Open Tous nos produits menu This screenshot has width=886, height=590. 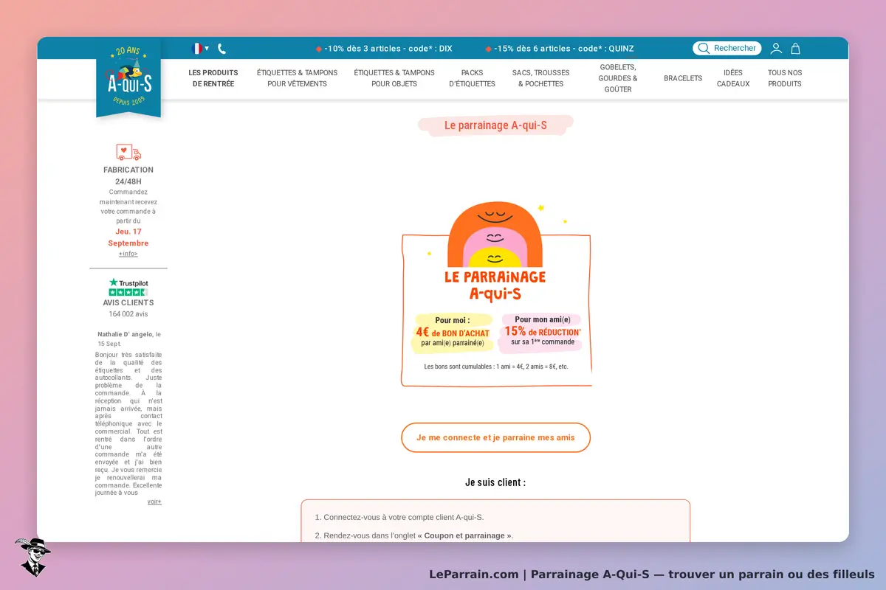point(785,78)
